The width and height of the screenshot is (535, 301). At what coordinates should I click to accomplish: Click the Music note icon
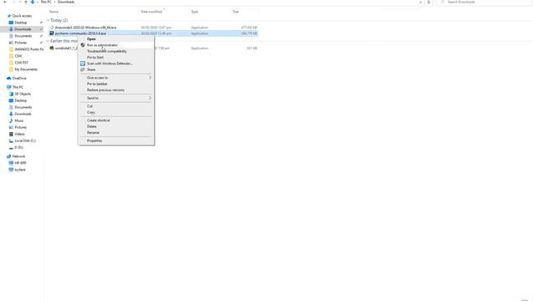click(x=11, y=120)
